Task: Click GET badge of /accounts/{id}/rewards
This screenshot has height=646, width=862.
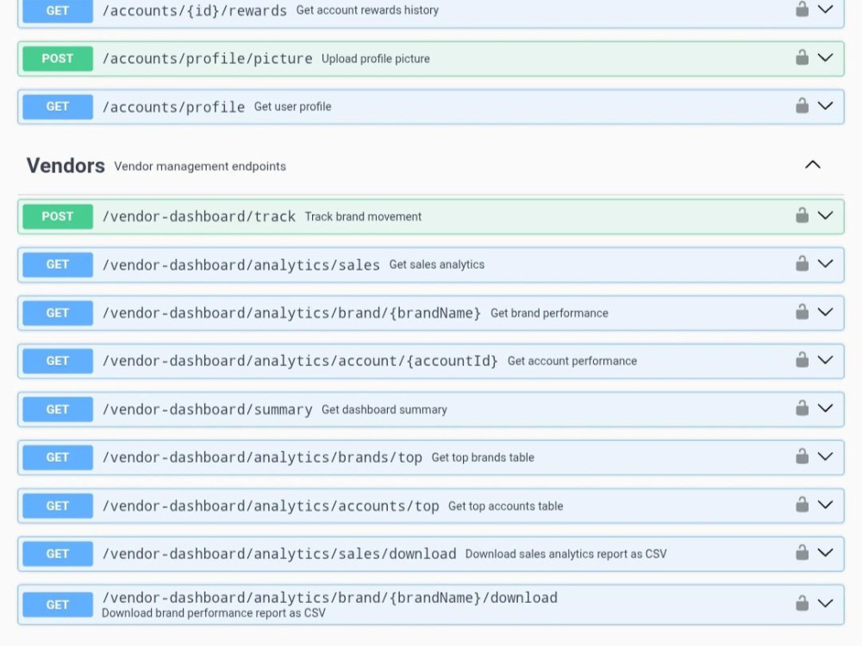Action: point(58,10)
